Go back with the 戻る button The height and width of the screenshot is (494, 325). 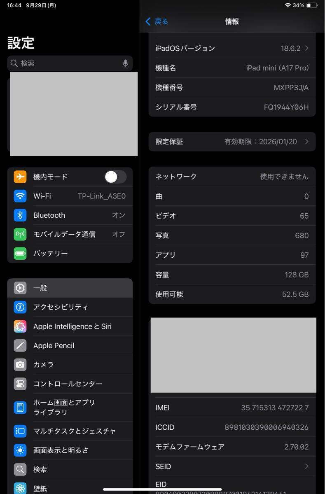[157, 21]
